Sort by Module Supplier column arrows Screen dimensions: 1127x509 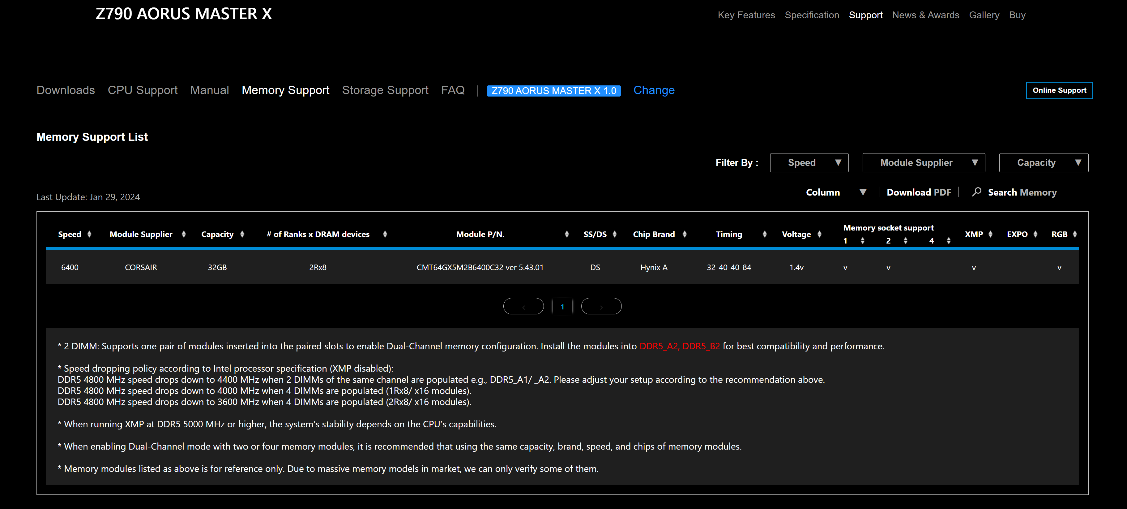point(184,234)
